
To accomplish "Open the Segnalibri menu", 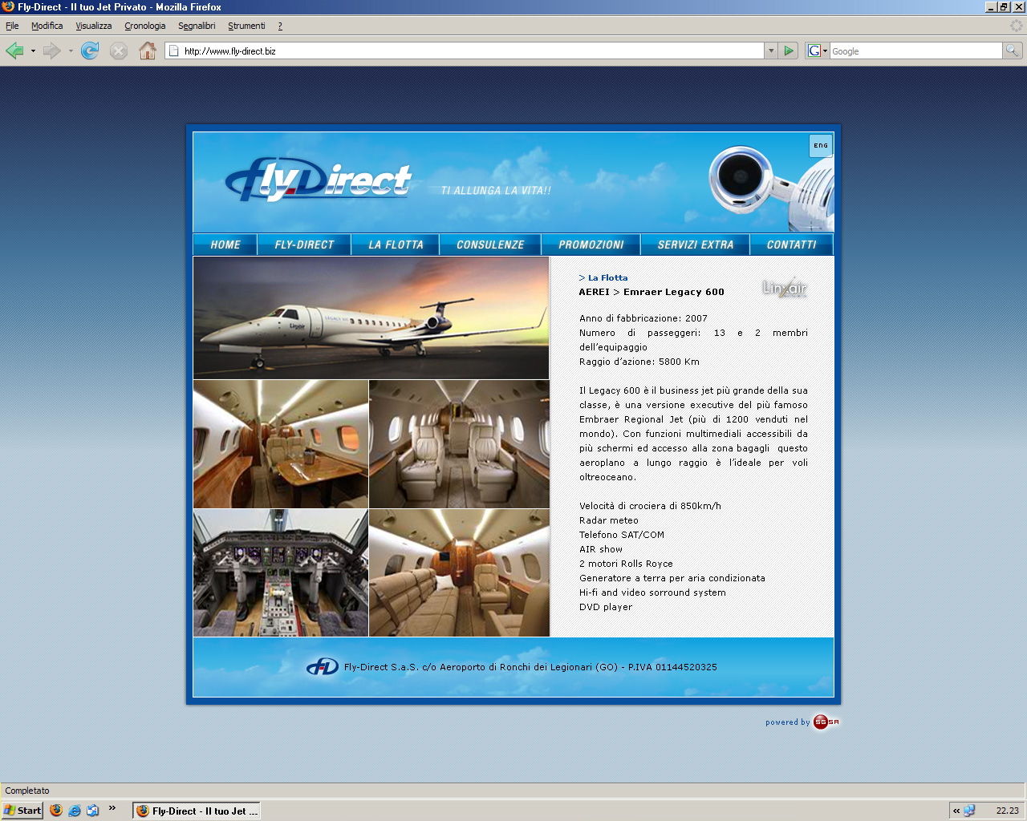I will coord(197,26).
